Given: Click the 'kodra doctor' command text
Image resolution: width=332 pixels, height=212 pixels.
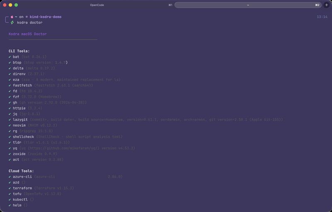Looking at the screenshot, I should coord(29,22).
